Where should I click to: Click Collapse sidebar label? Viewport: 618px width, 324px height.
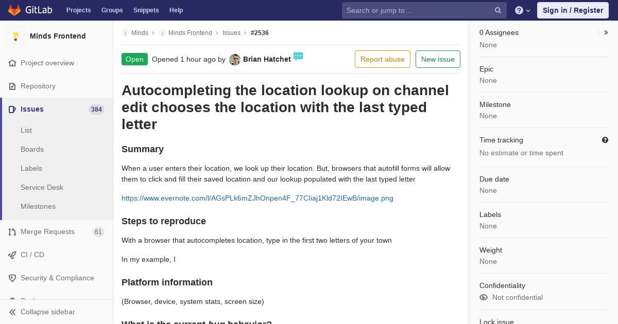(47, 312)
